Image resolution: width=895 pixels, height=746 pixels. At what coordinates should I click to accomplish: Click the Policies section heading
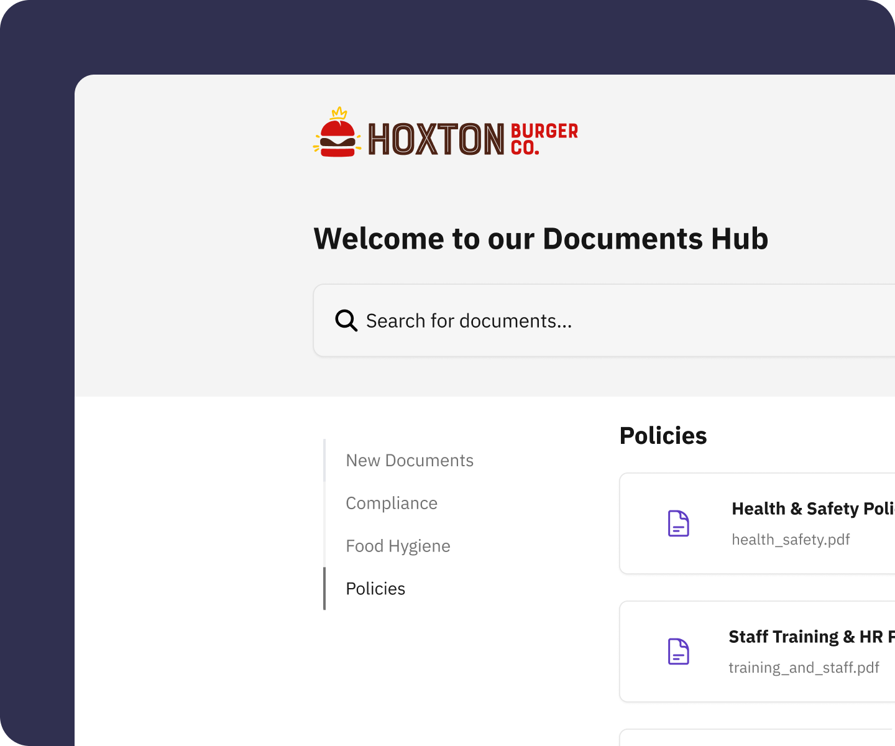pos(663,436)
